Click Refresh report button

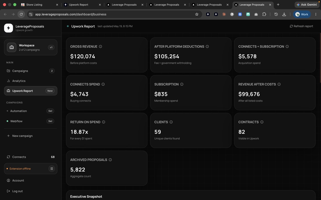301,26
